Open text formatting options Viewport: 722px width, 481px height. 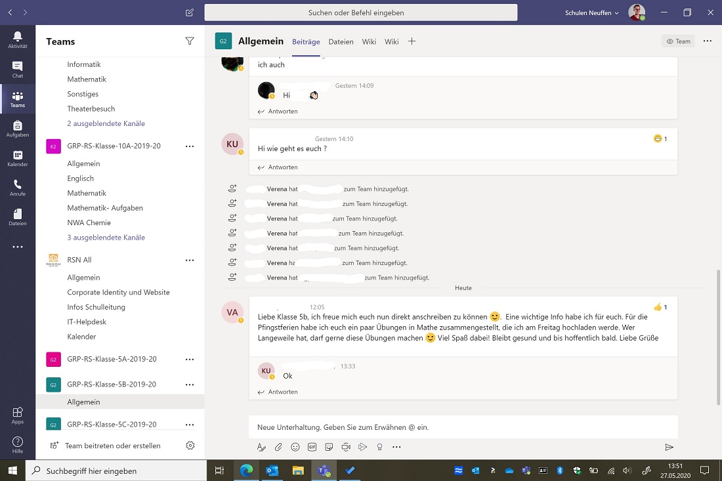(x=260, y=447)
